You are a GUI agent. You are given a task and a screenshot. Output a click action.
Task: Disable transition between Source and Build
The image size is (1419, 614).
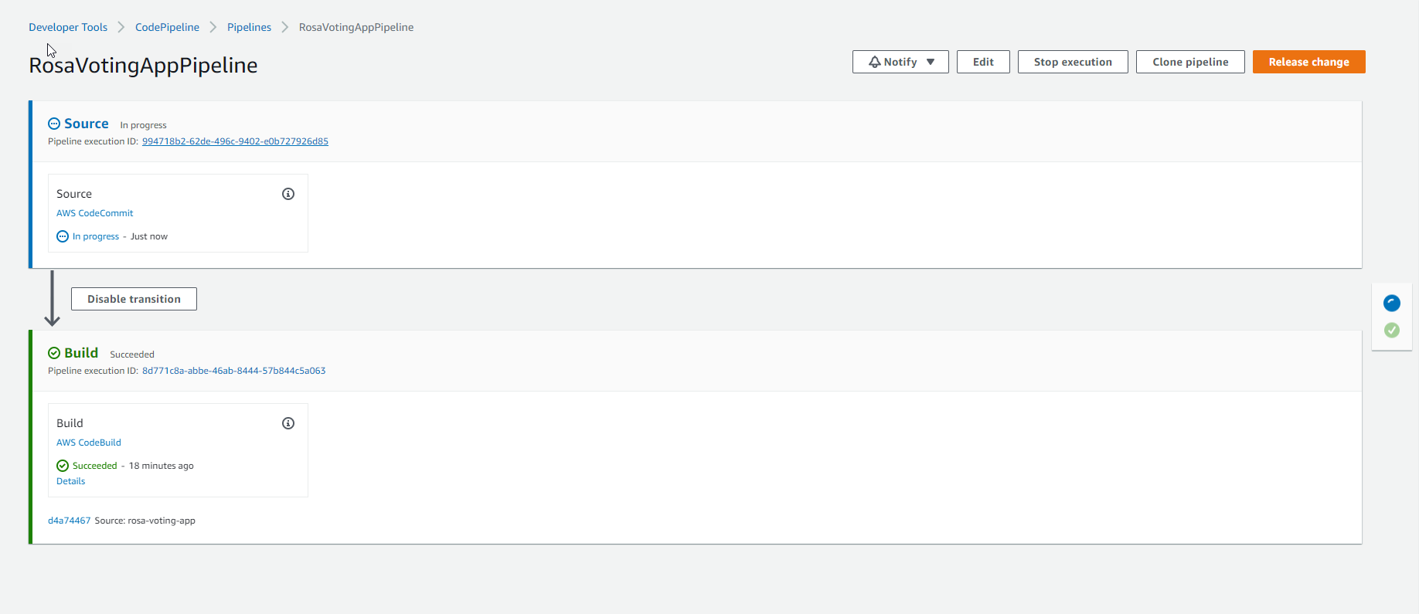(134, 299)
